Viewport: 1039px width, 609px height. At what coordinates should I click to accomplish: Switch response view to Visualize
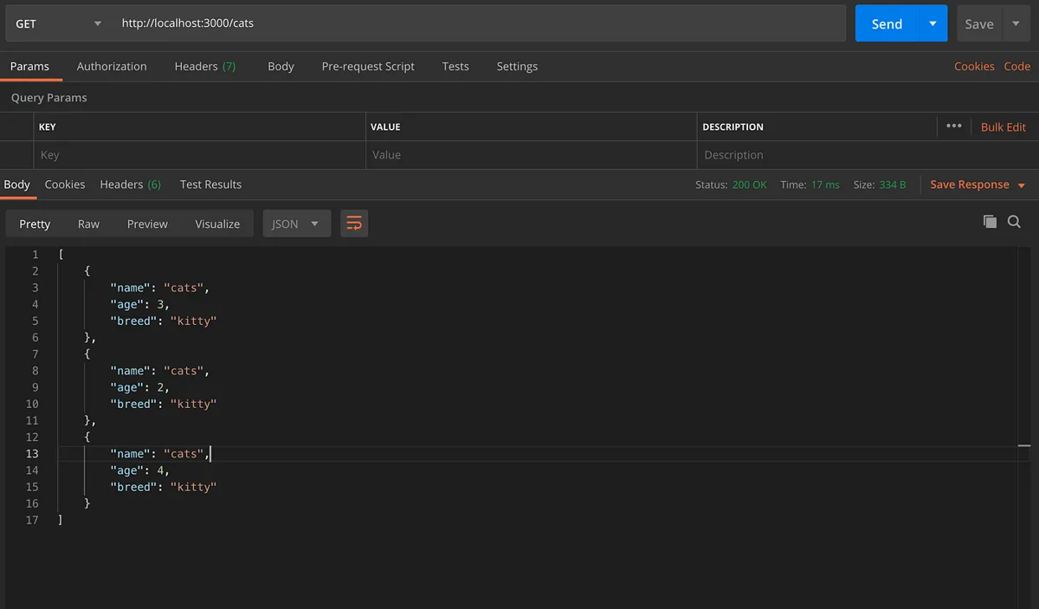click(x=217, y=224)
